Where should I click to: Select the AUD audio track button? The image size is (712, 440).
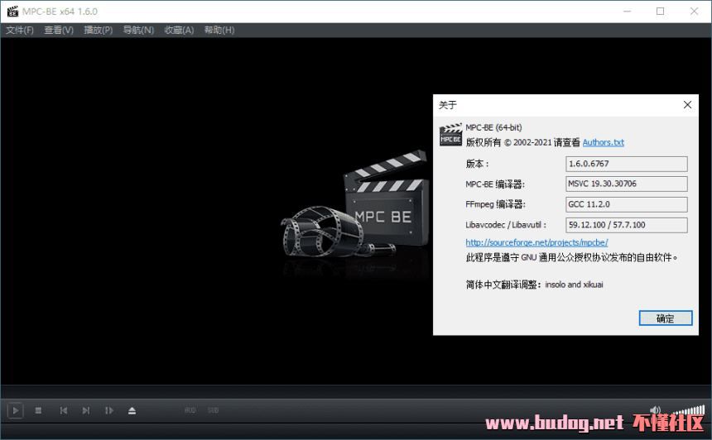click(190, 410)
